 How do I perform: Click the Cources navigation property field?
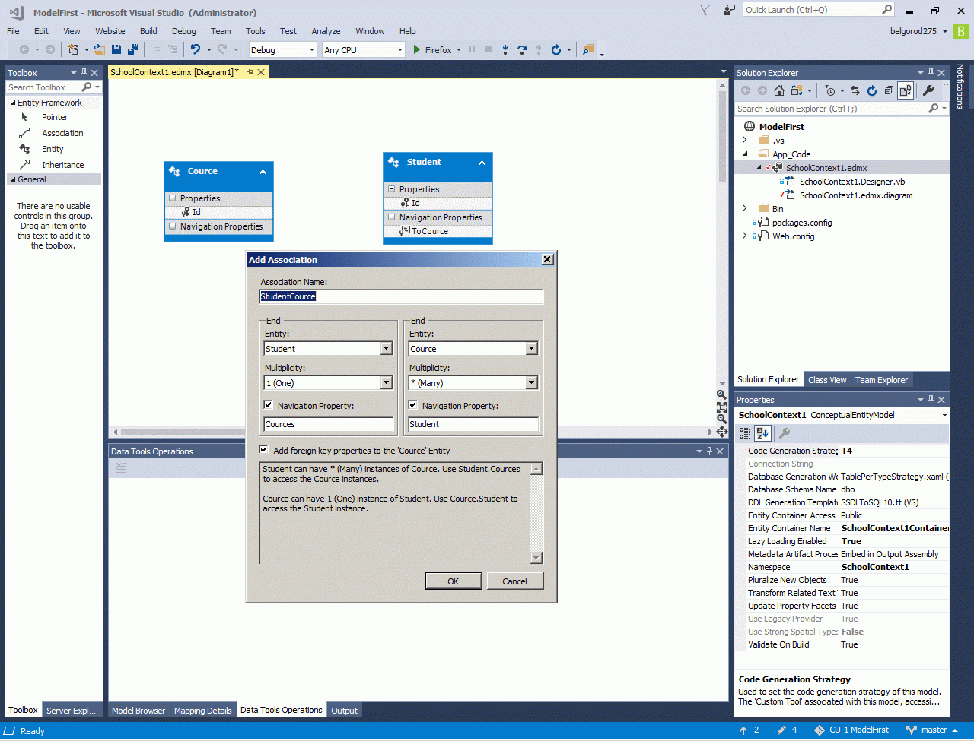(329, 424)
